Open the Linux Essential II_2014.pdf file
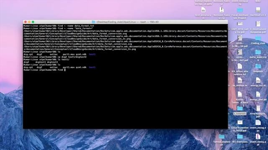This screenshot has height=150, width=268. coord(240,122)
